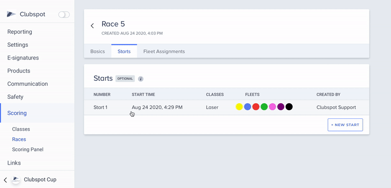Open Links in the sidebar
391x188 pixels.
(x=14, y=163)
